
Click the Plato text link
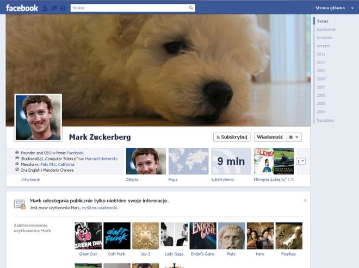point(231,254)
